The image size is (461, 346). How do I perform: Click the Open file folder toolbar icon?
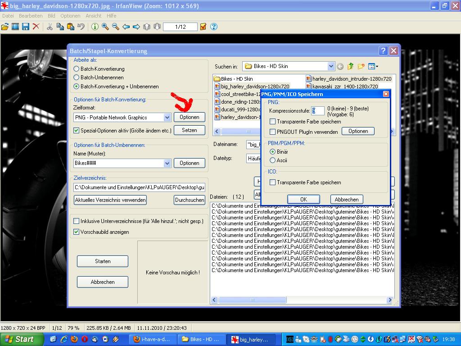point(5,27)
